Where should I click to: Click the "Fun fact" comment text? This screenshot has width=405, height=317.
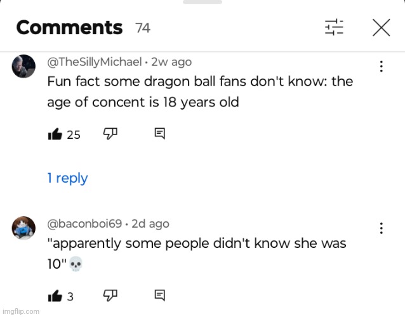(x=200, y=92)
